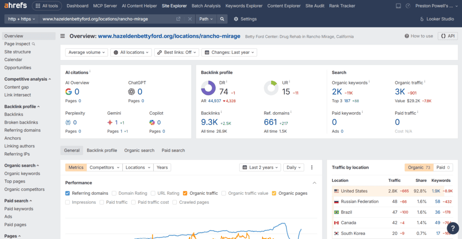Collapse Competitive analysis sidebar group
This screenshot has height=239, width=462.
(28, 79)
